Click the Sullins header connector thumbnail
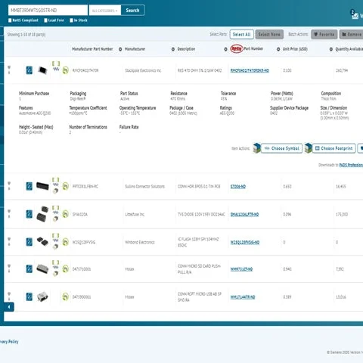The height and width of the screenshot is (363, 363). tap(42, 186)
